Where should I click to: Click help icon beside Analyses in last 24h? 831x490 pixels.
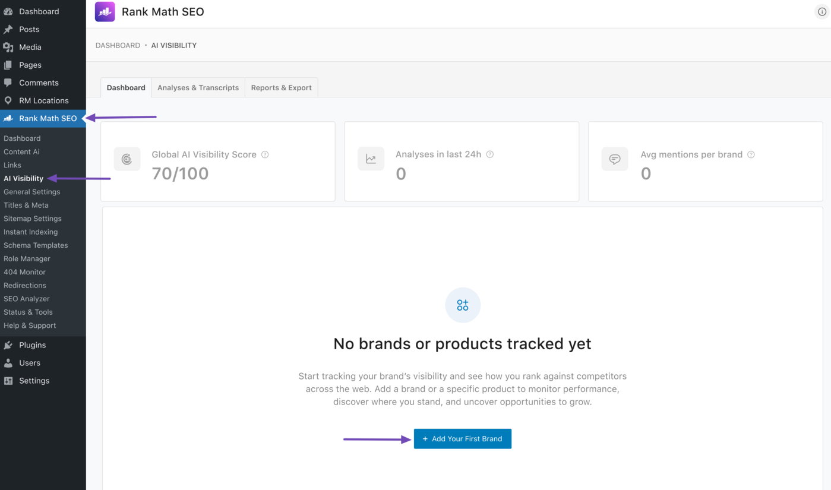click(490, 154)
